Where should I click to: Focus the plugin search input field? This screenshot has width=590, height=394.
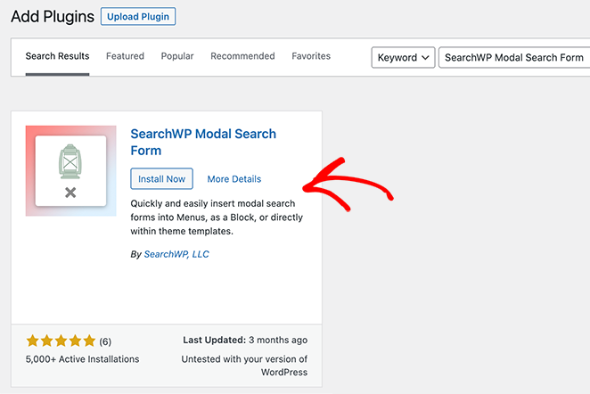click(514, 58)
